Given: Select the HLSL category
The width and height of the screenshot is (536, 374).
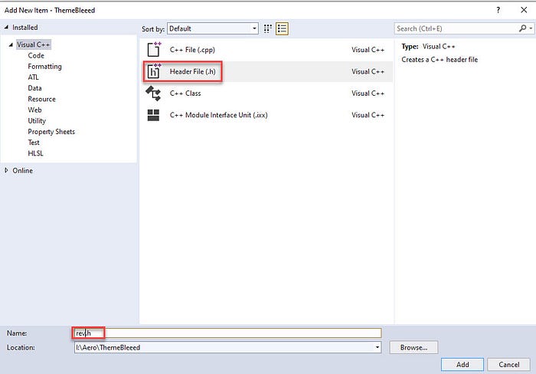Looking at the screenshot, I should (35, 153).
